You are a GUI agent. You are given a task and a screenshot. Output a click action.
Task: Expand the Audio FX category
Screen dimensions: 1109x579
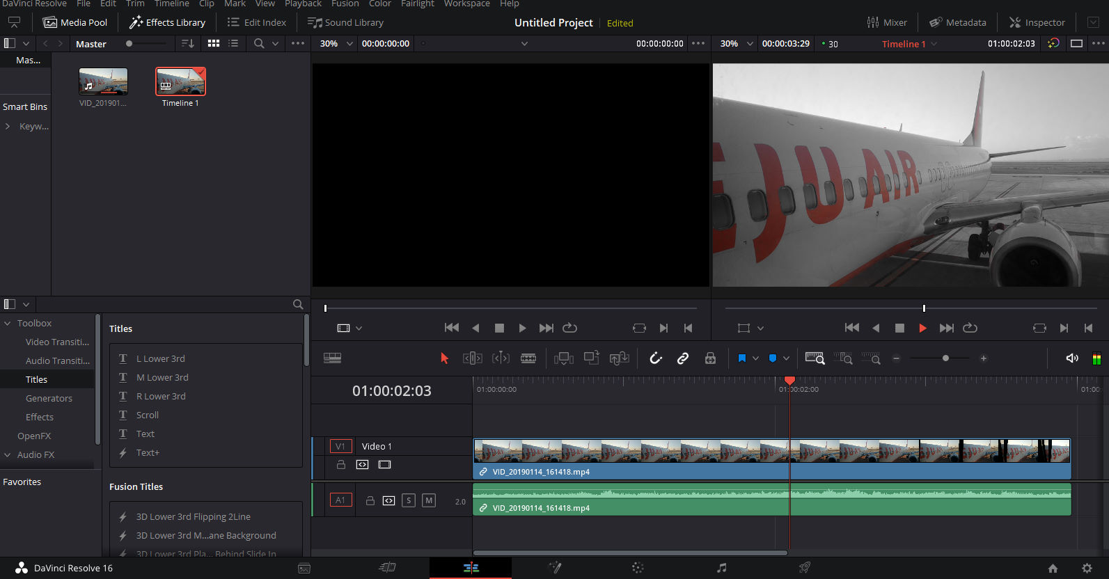[x=8, y=454]
